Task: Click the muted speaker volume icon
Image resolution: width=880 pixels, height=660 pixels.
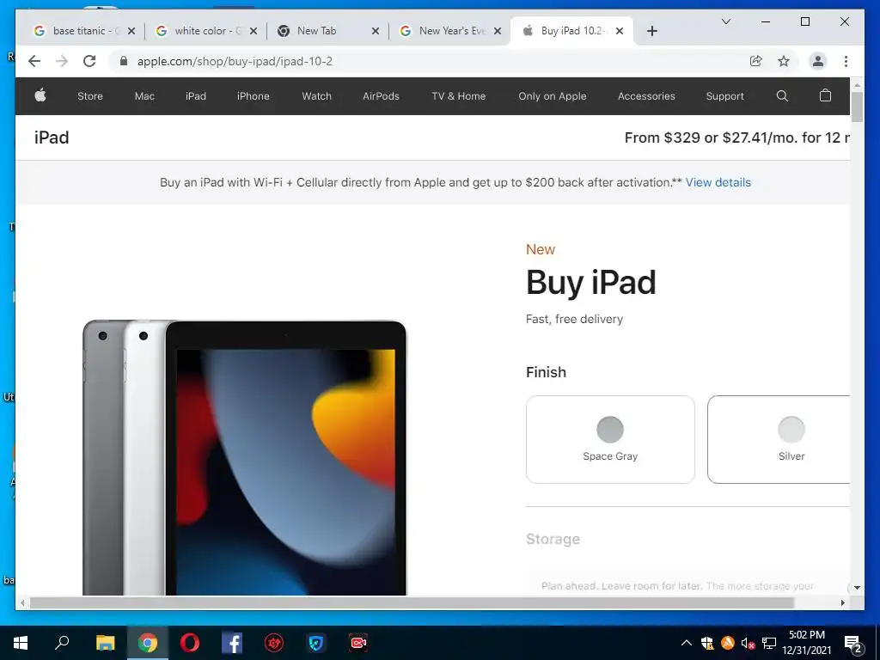Action: pyautogui.click(x=748, y=643)
